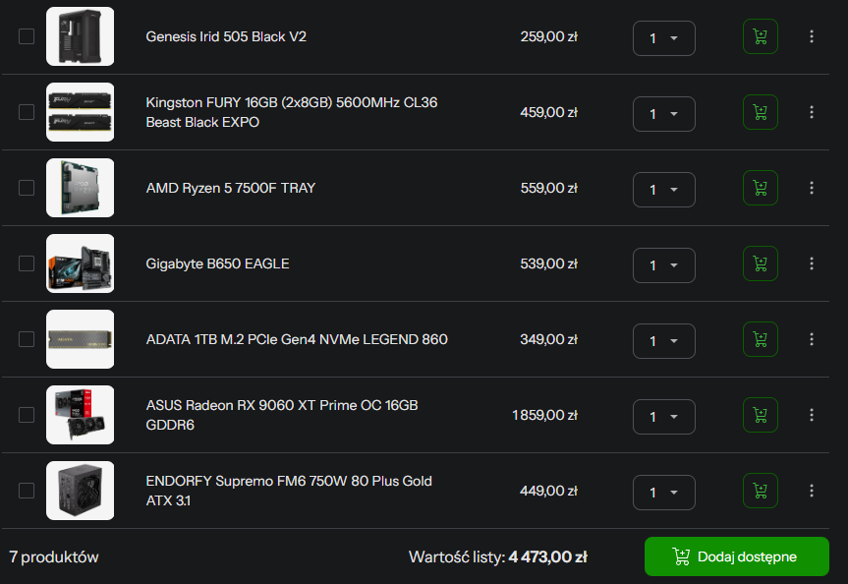Click the Gigabyte B650 EAGLE product thumbnail
Viewport: 848px width, 584px height.
(80, 263)
